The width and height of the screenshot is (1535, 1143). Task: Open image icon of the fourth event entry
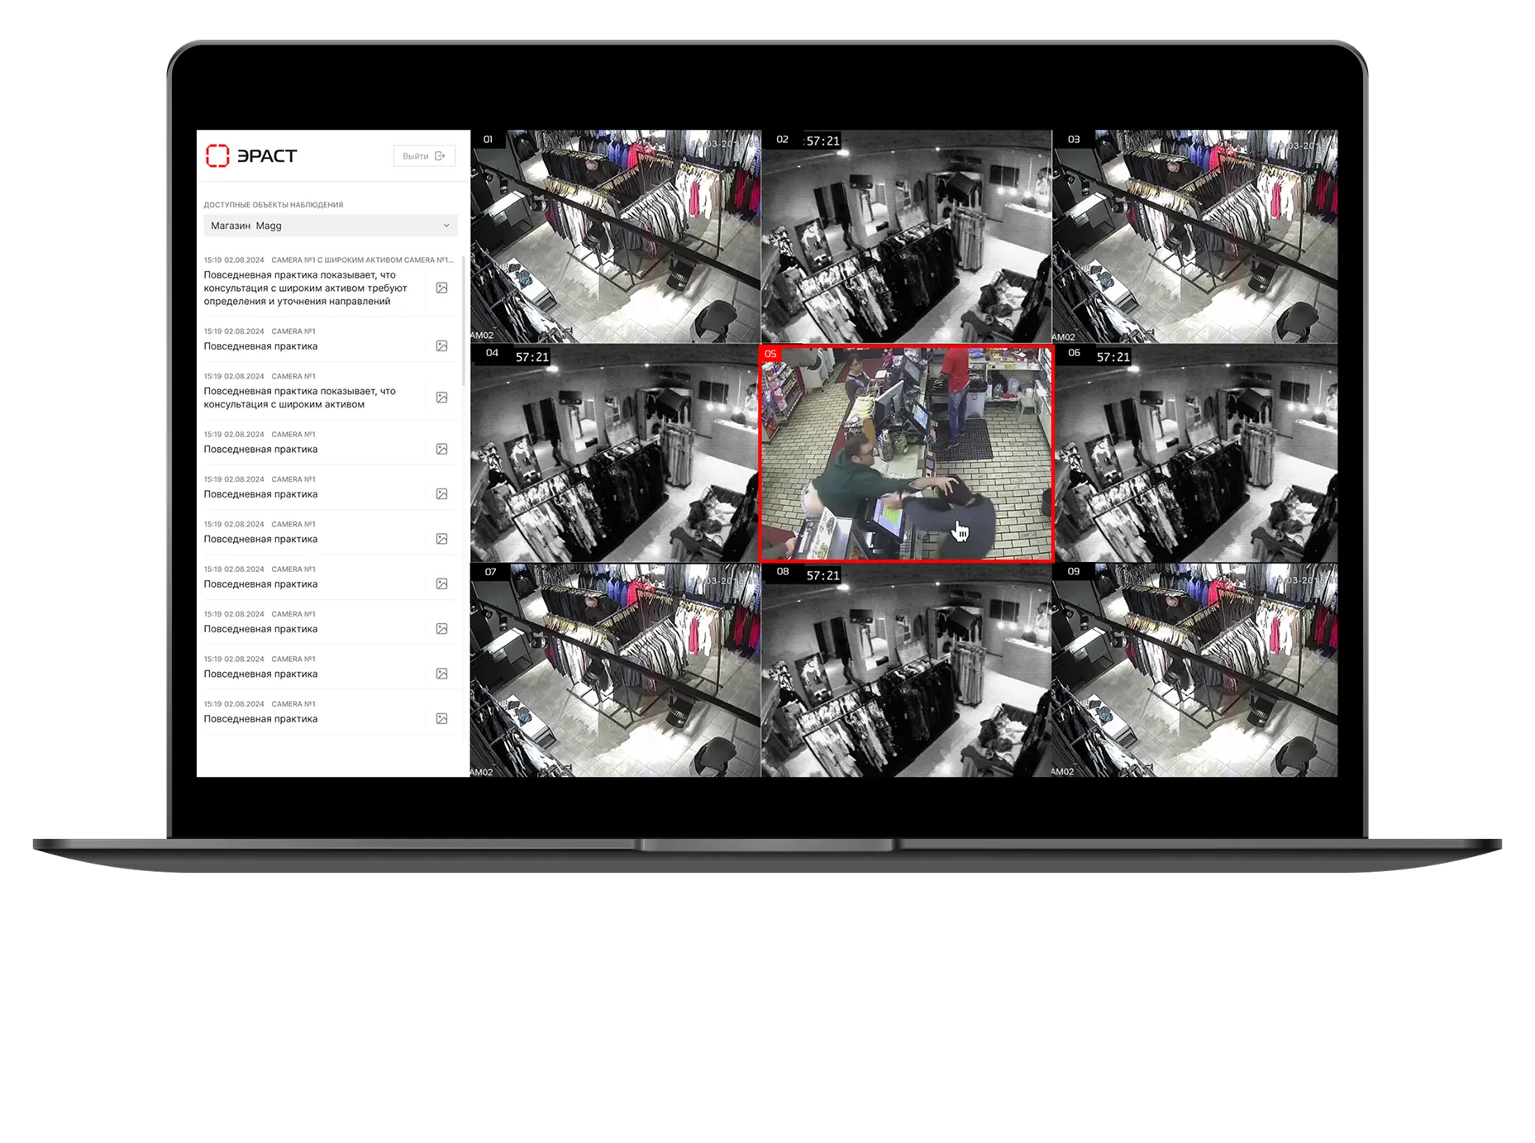[441, 449]
